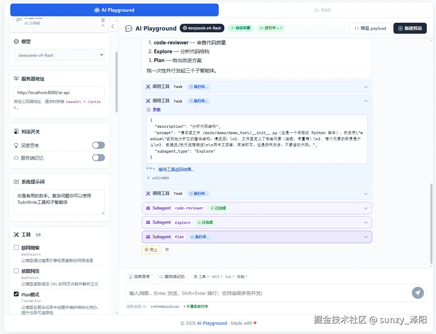436x334 pixels.
Task: Delete message with the trash icon
Action: [167, 250]
